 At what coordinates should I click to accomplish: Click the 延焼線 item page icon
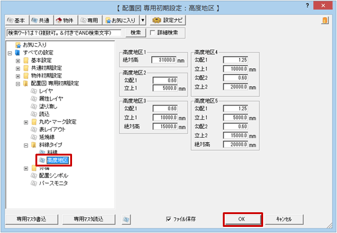point(34,137)
